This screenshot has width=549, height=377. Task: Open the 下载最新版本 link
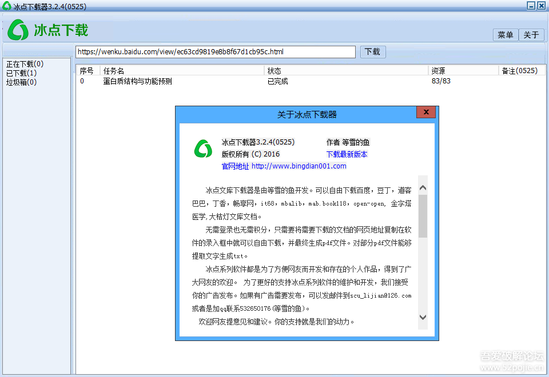coord(347,154)
